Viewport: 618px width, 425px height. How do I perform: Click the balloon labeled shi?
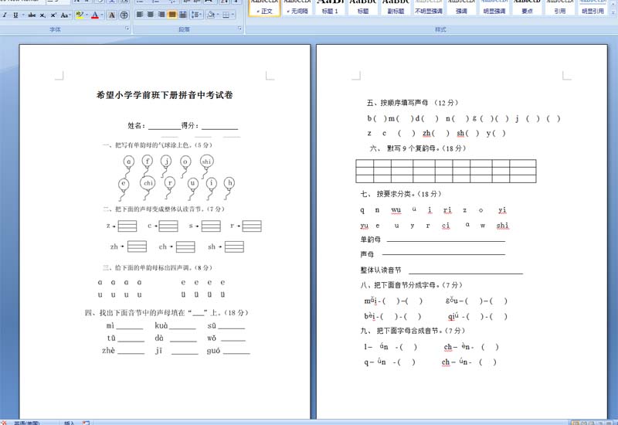click(206, 161)
